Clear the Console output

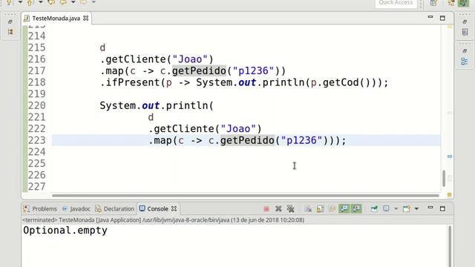pyautogui.click(x=308, y=209)
